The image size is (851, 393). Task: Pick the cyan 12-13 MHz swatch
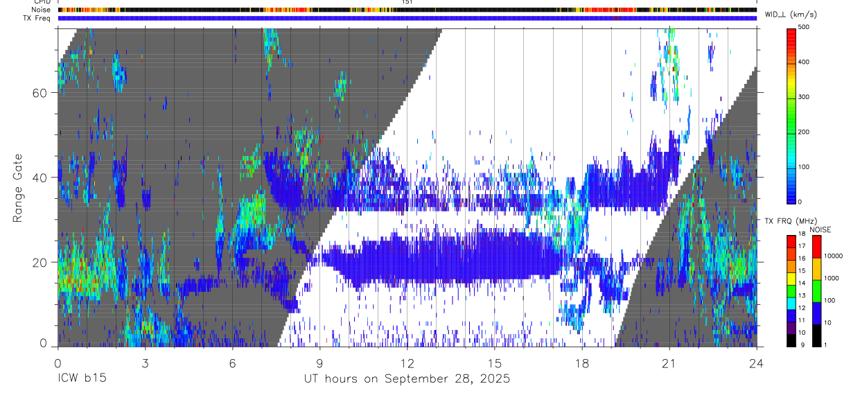(x=791, y=303)
